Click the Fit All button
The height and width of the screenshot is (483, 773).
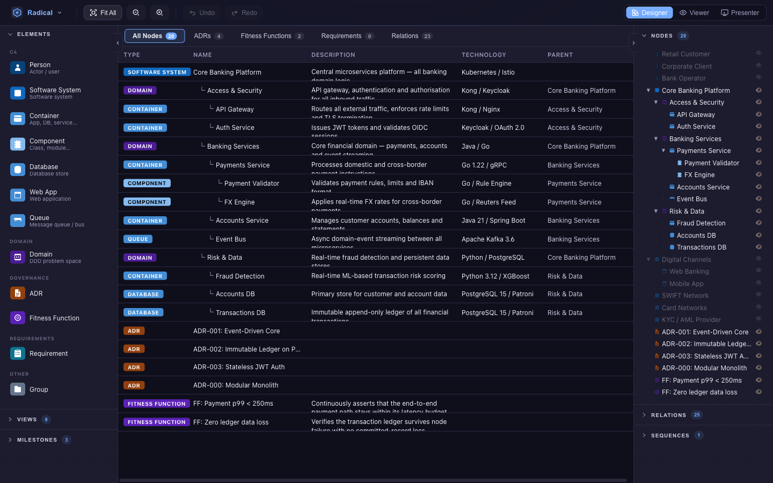pyautogui.click(x=103, y=13)
